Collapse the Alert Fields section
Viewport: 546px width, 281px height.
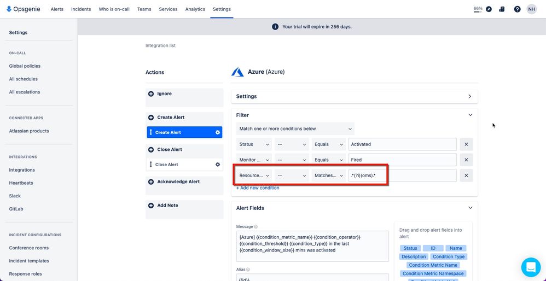(x=470, y=208)
